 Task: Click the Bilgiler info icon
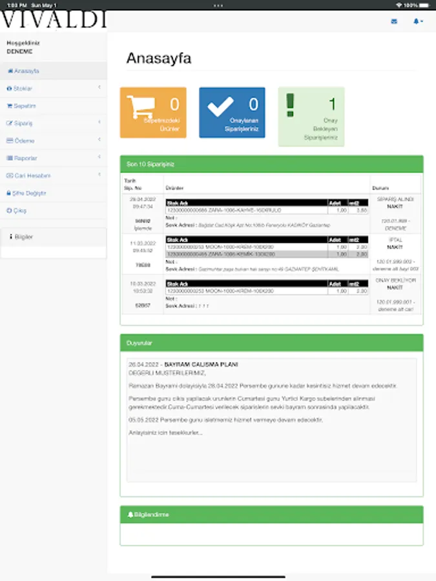point(11,236)
